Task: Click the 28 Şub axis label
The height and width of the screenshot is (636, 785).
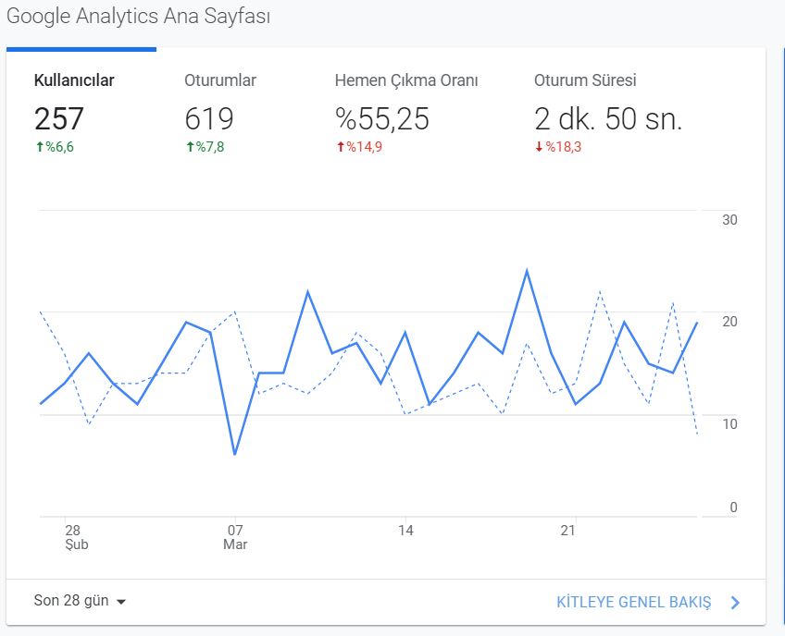Action: click(76, 537)
